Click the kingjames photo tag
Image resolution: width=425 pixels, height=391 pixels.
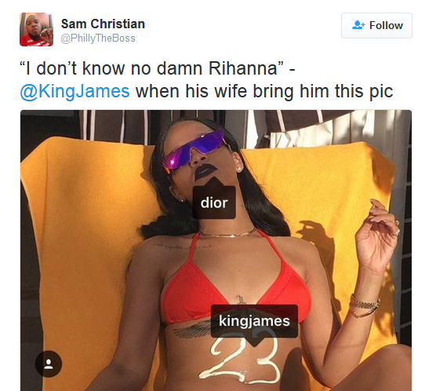(254, 321)
